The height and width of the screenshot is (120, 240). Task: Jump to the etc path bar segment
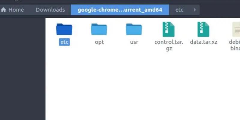[x=179, y=10]
